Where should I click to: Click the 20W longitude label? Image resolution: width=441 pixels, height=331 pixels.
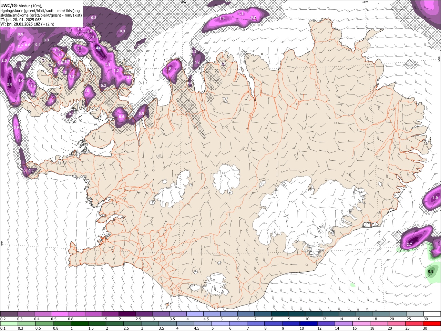[183, 2]
